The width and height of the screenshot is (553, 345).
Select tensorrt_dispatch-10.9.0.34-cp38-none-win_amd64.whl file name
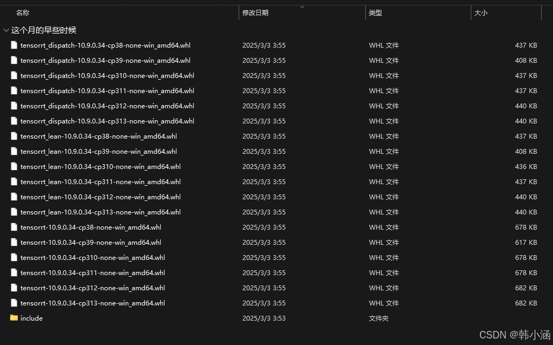(106, 45)
